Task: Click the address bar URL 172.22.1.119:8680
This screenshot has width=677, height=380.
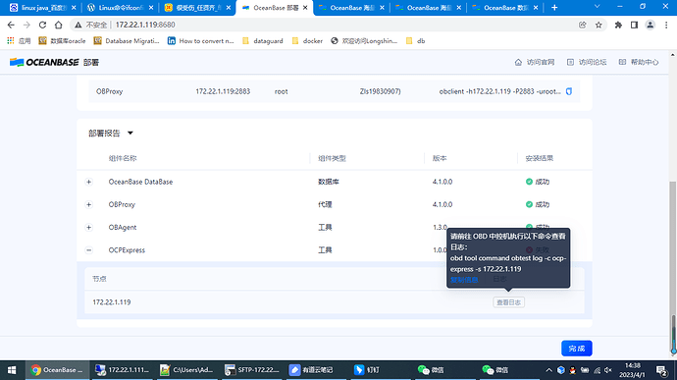Action: pos(145,26)
